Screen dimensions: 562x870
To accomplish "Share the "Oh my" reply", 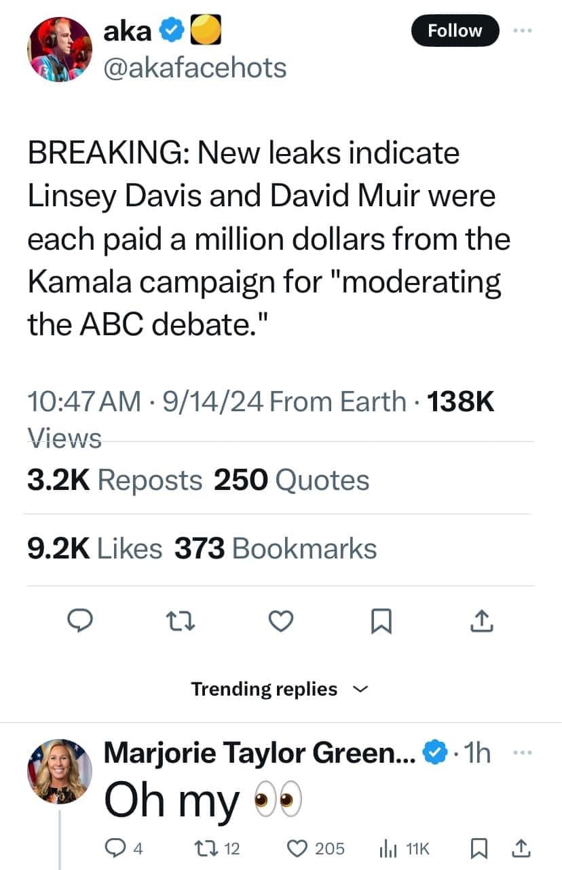I will coord(521,848).
